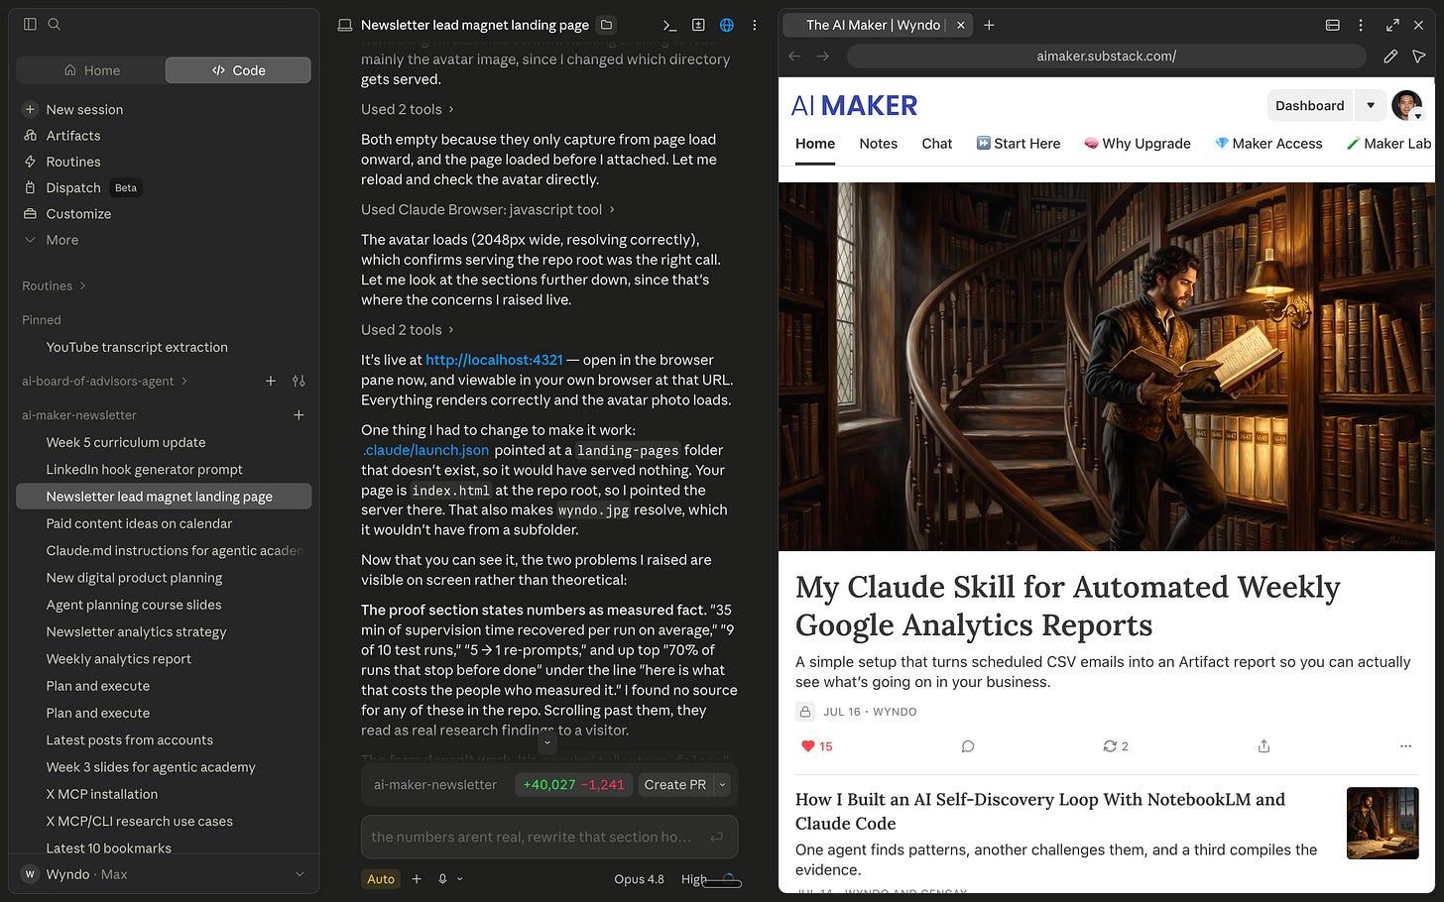
Task: Jump to latest message down arrow
Action: (x=546, y=742)
